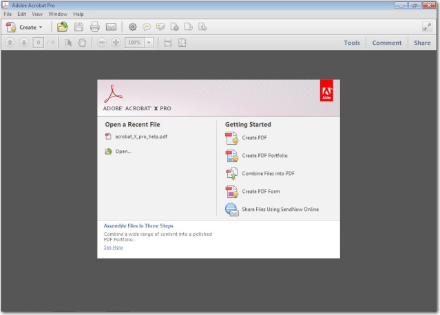
Task: Open a file with the folder icon
Action: tap(62, 27)
